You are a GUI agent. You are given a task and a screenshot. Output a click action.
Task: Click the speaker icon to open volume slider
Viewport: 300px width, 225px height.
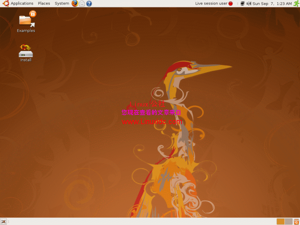(249, 3)
